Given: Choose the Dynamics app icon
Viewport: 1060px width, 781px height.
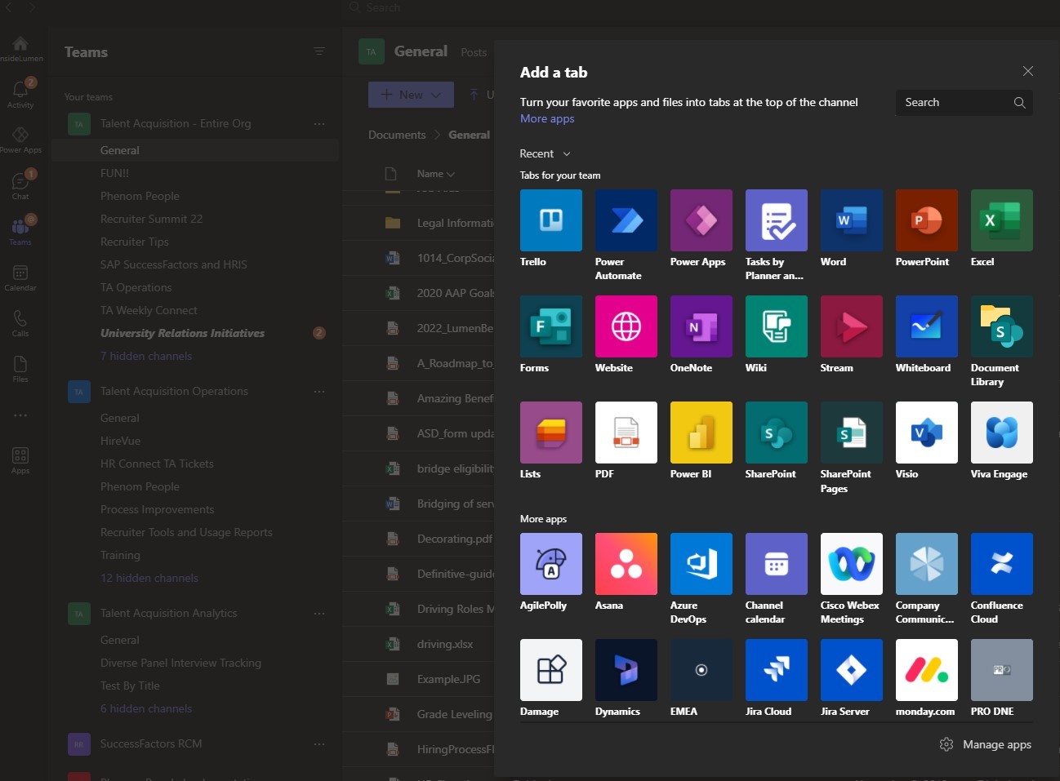Looking at the screenshot, I should tap(626, 670).
